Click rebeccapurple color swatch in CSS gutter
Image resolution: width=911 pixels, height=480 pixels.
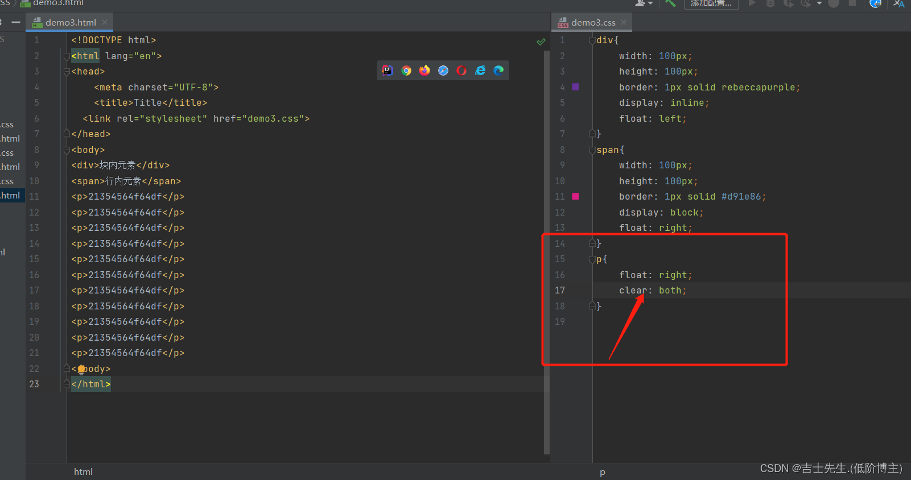pos(575,87)
